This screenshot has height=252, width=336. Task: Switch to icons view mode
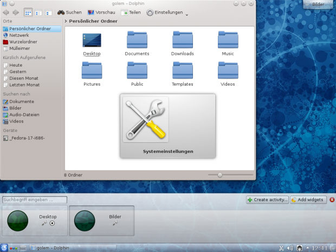[x=28, y=12]
